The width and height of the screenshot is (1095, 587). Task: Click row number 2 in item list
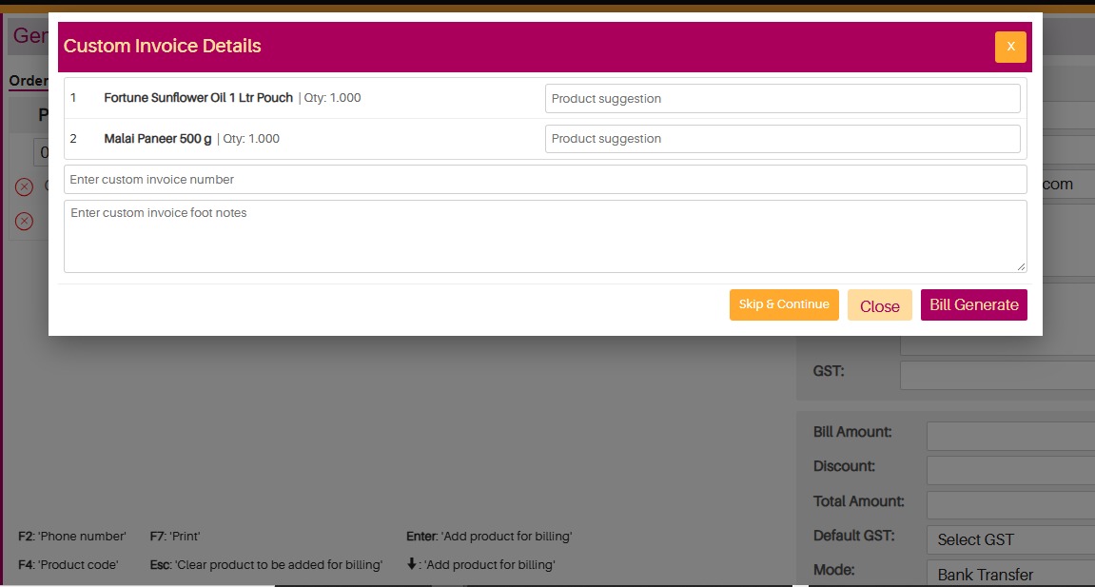(x=72, y=139)
